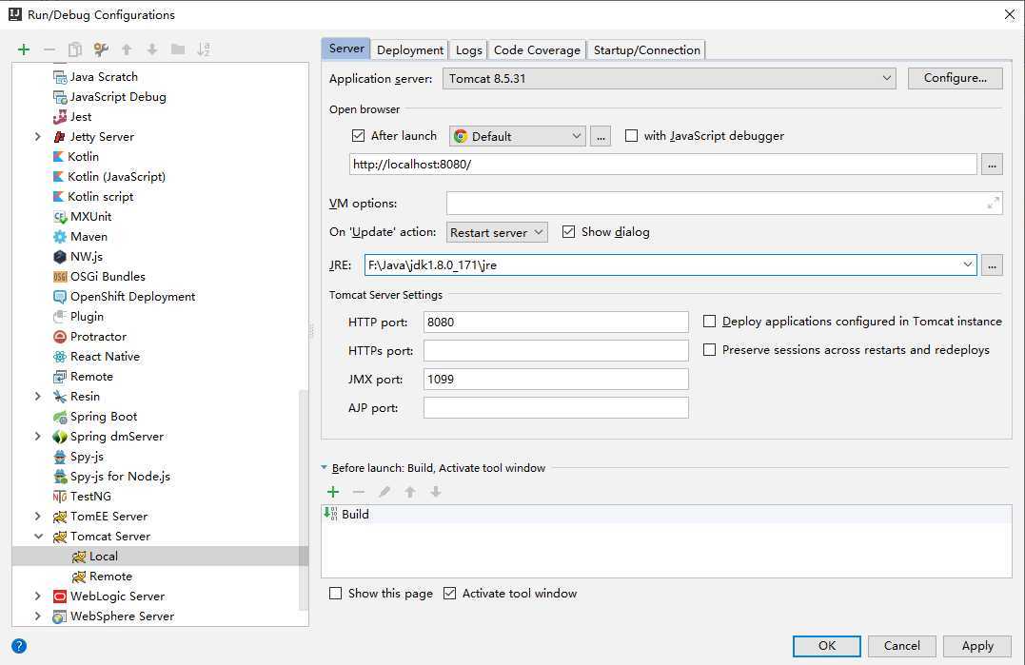Image resolution: width=1025 pixels, height=665 pixels.
Task: Click Java Scratch icon in list
Action: [60, 77]
